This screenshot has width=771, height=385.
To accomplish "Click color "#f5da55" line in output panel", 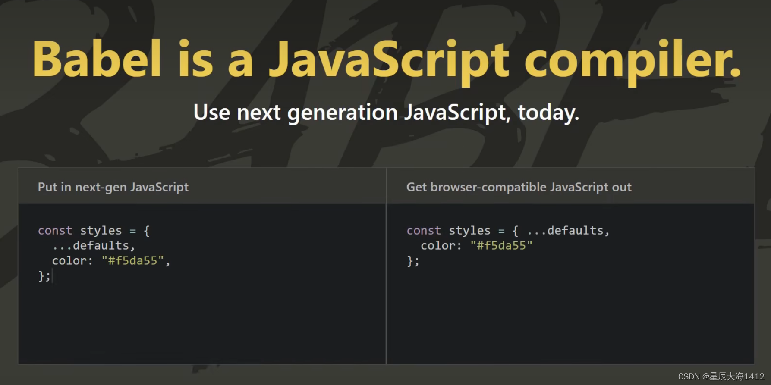I will click(476, 246).
